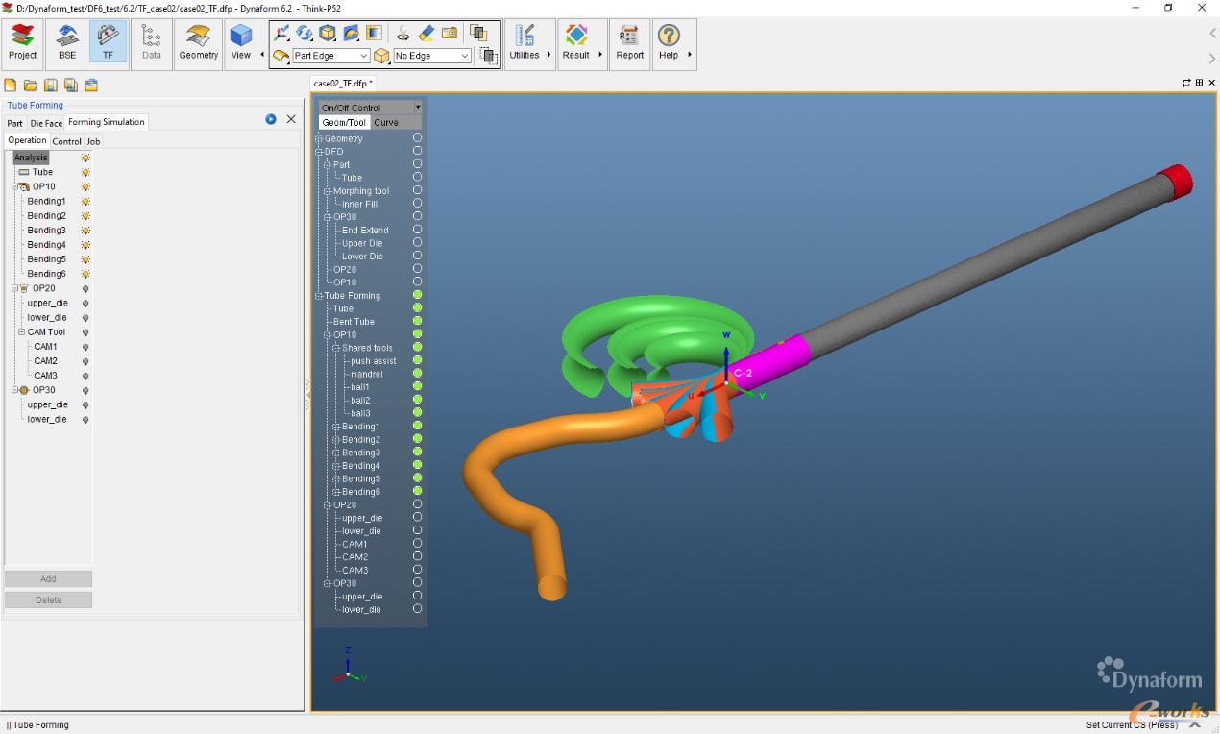This screenshot has width=1220, height=734.
Task: Click the Upper Die entry under OP30
Action: click(x=362, y=243)
